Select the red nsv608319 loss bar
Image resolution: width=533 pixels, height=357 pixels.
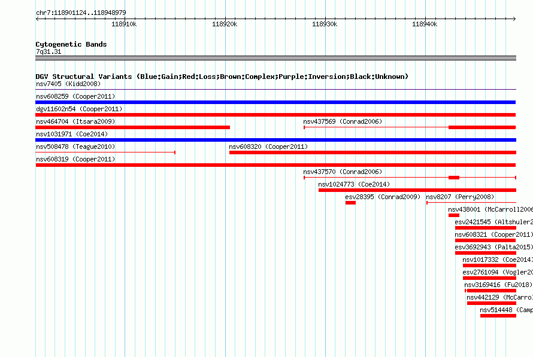tap(275, 165)
